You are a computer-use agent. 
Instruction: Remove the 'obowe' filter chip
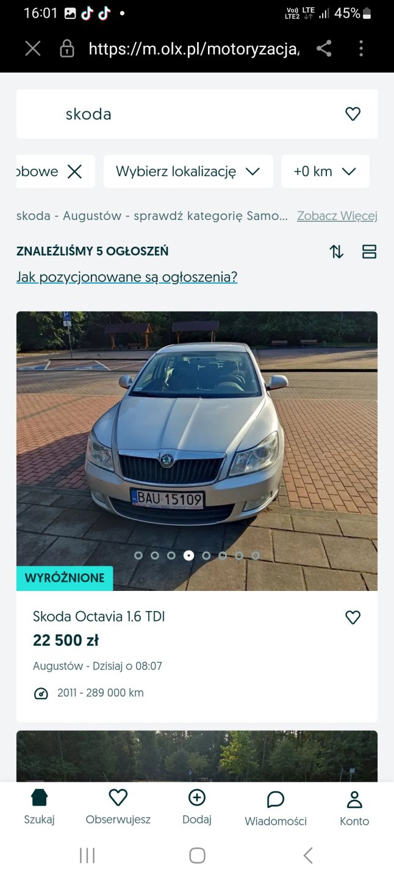point(74,171)
